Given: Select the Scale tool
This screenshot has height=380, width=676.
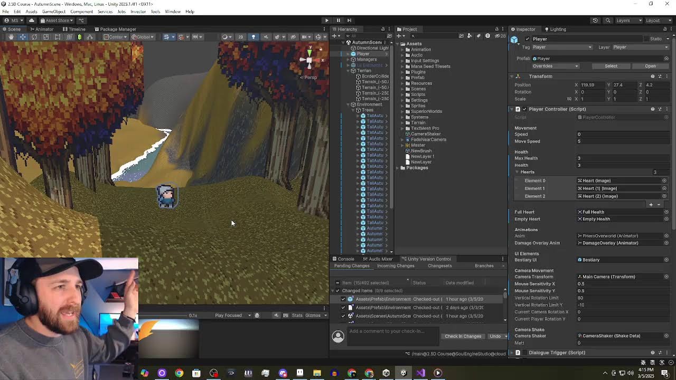Looking at the screenshot, I should click(46, 37).
